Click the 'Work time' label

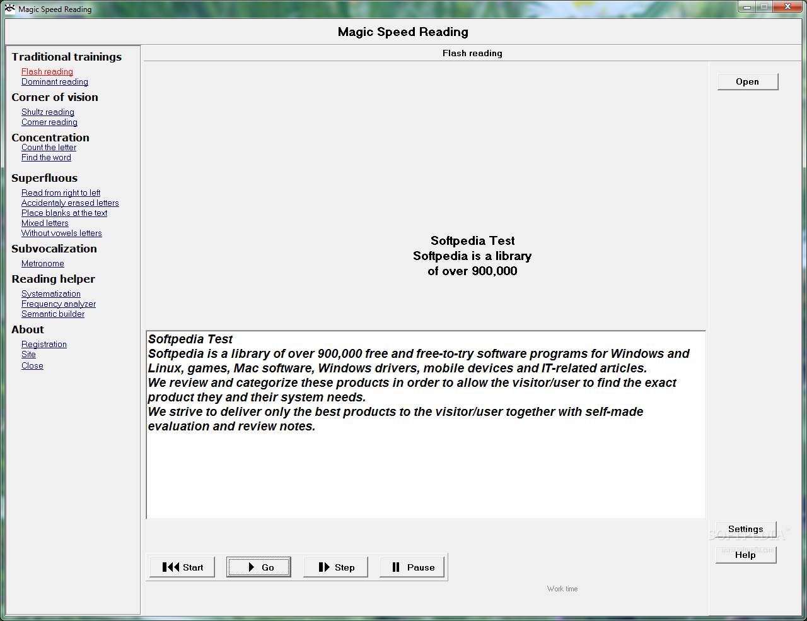(562, 589)
